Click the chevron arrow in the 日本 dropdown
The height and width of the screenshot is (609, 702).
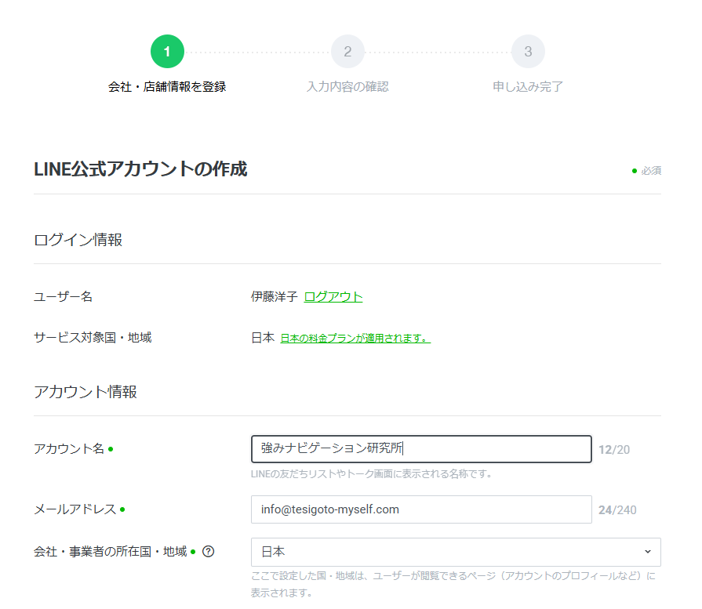coord(647,552)
